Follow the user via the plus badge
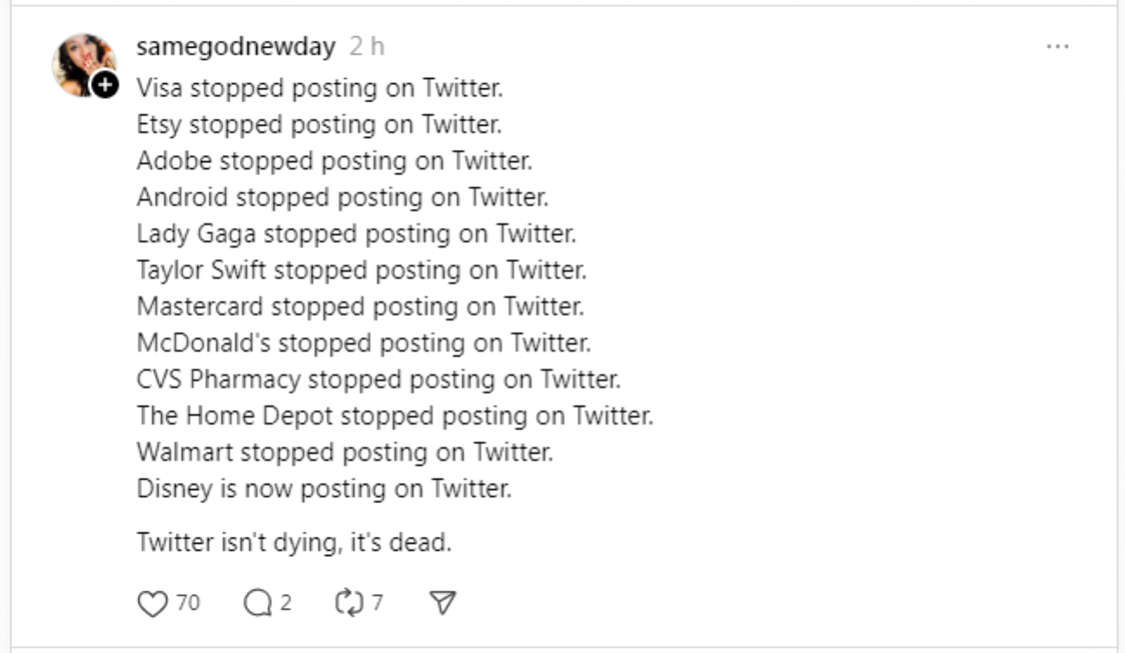The height and width of the screenshot is (653, 1125). 105,85
